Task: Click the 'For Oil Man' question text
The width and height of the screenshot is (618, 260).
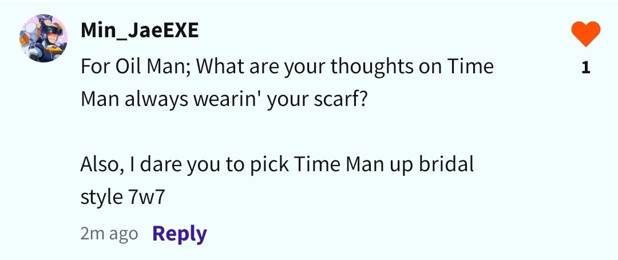Action: (287, 83)
